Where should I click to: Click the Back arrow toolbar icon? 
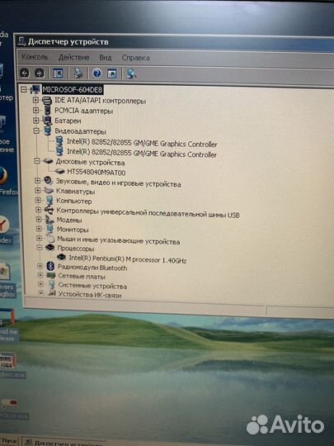(x=25, y=74)
